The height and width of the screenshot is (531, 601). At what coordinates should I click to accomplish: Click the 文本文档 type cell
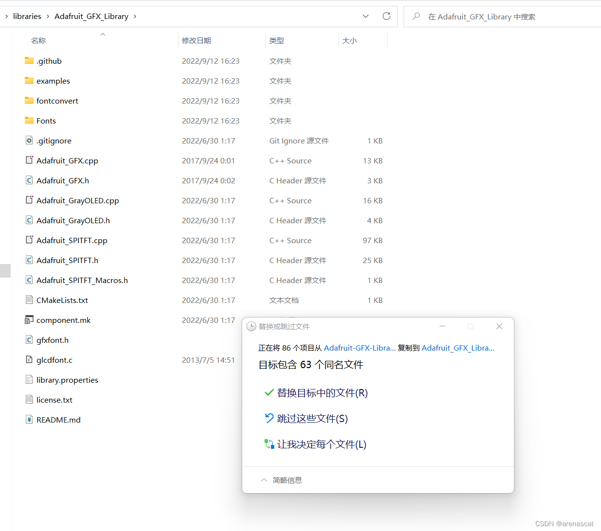pos(284,300)
